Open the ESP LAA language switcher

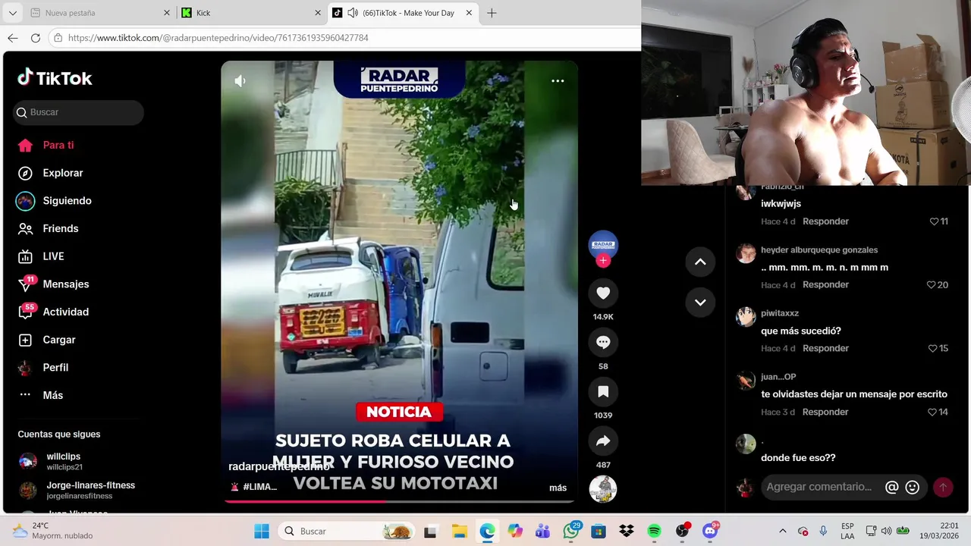847,531
